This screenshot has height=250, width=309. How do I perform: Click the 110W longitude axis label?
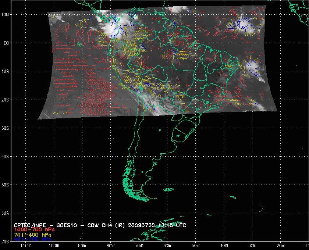pyautogui.click(x=25, y=245)
